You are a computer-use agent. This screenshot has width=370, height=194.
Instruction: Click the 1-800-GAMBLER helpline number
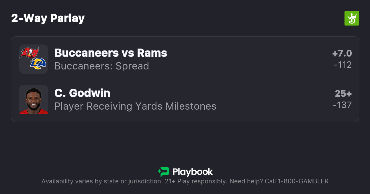tap(303, 181)
